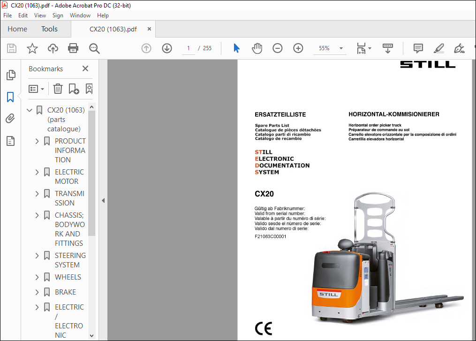
Task: Expand the BRAKE bookmark
Action: (37, 292)
